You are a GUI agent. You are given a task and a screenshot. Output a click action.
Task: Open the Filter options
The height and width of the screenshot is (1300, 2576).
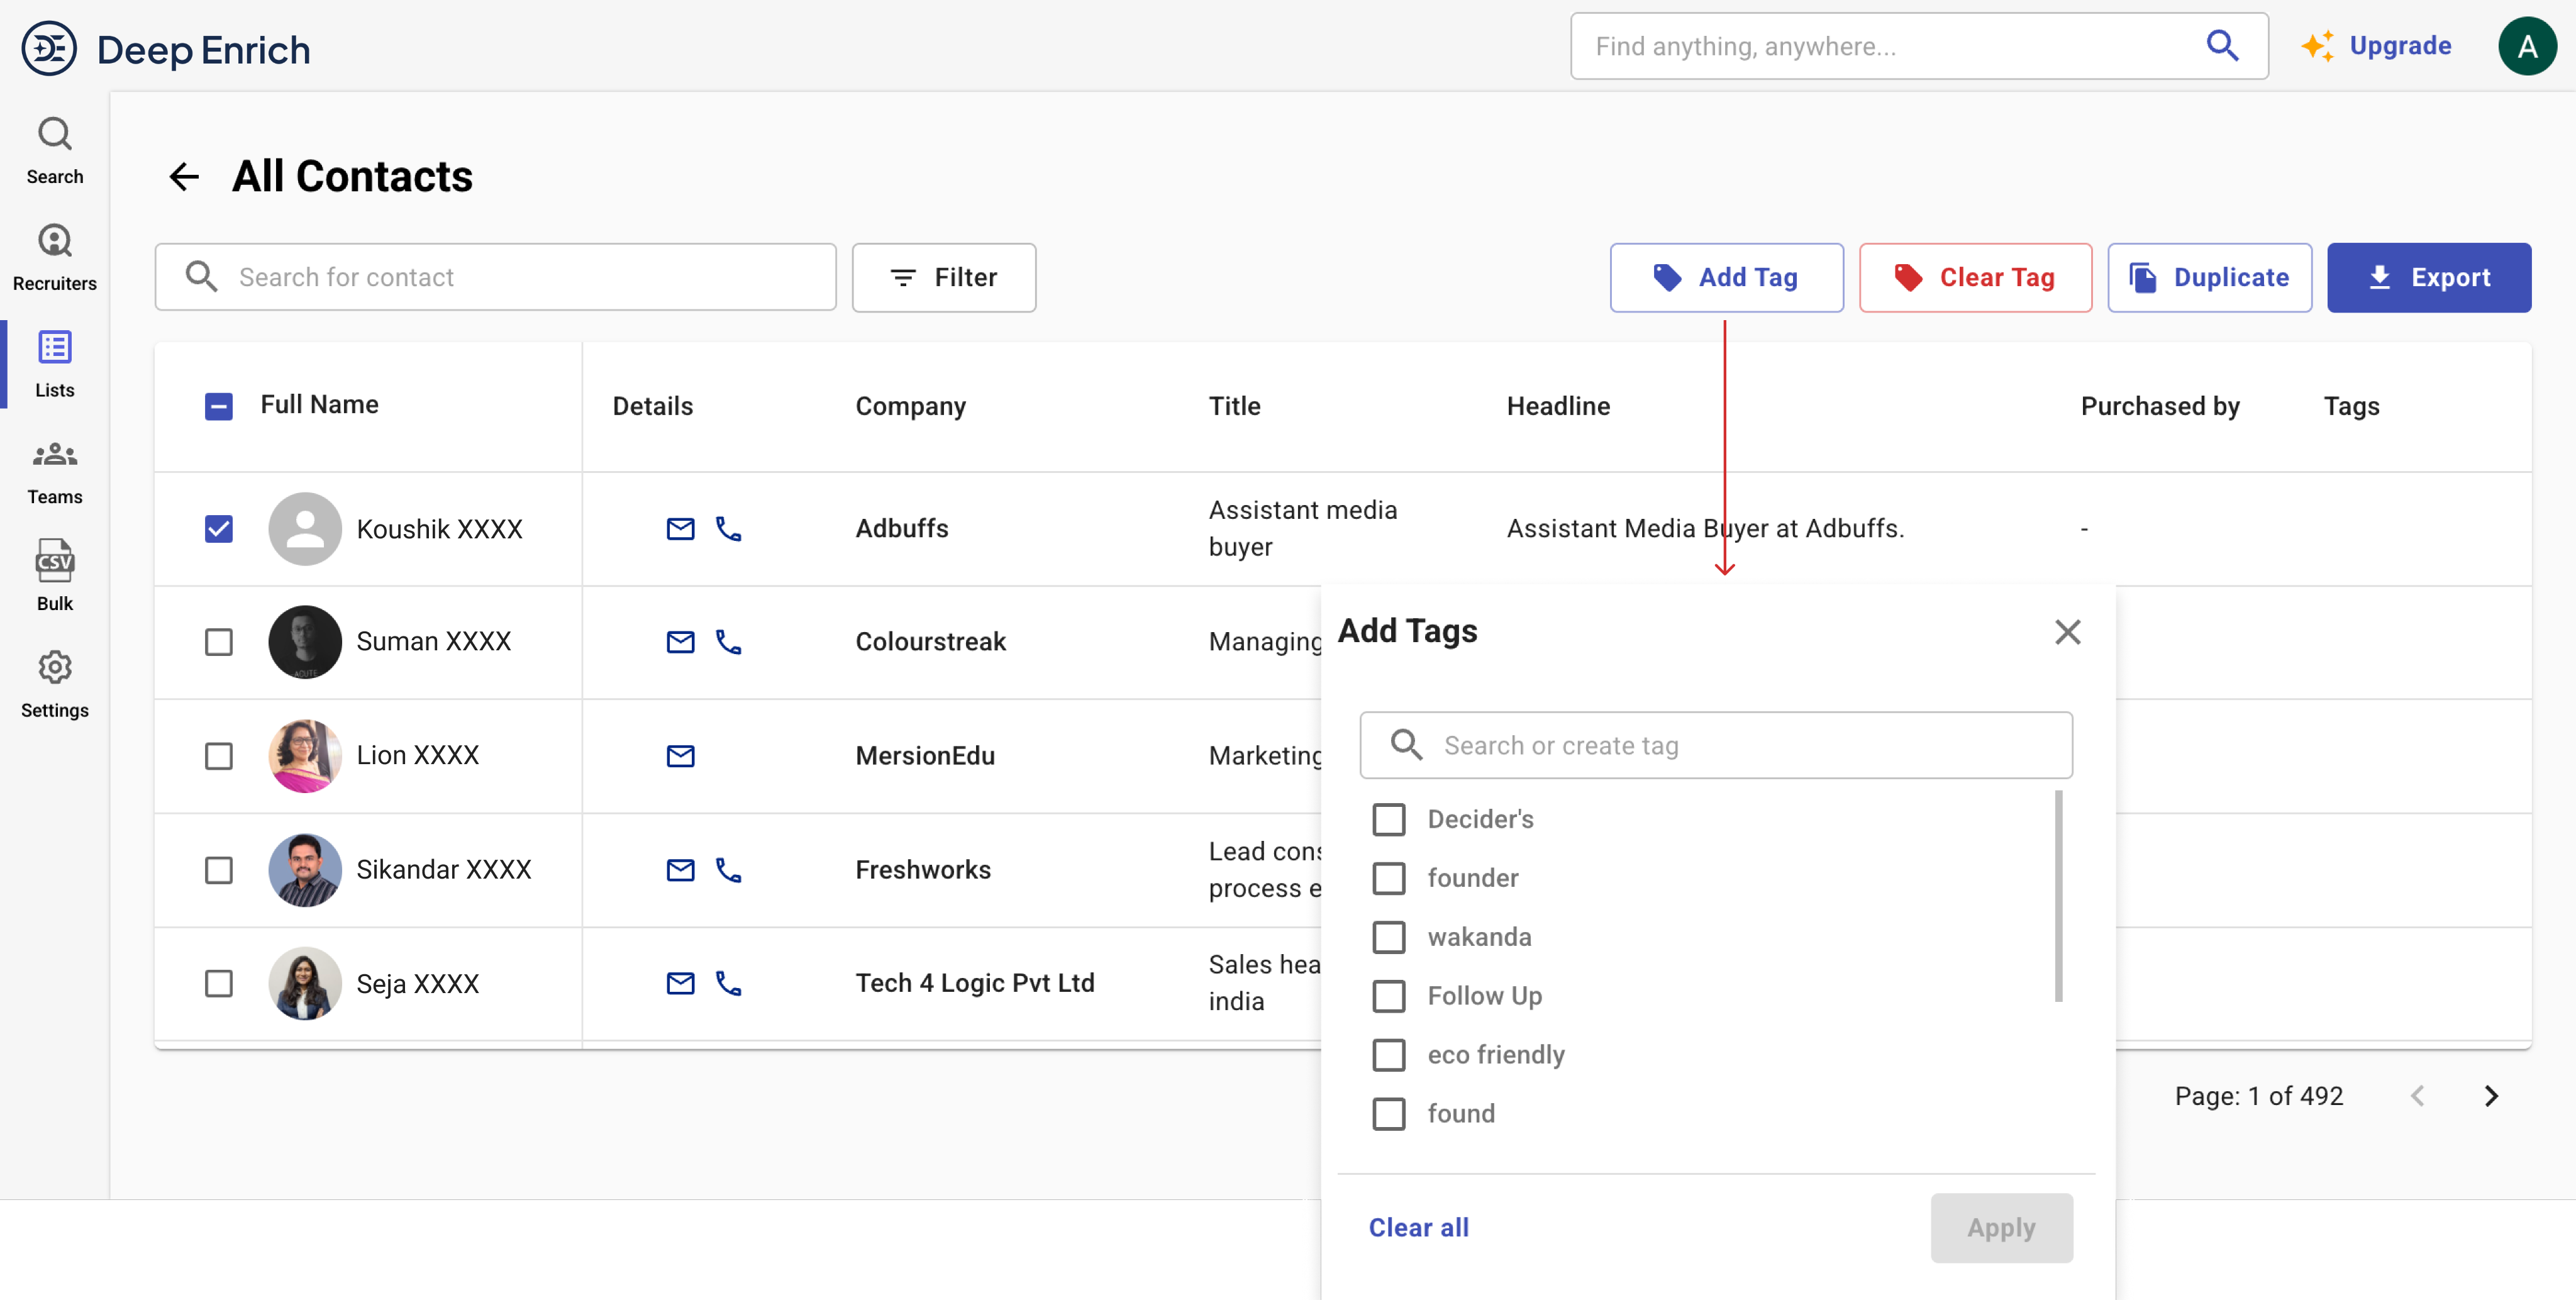point(943,277)
